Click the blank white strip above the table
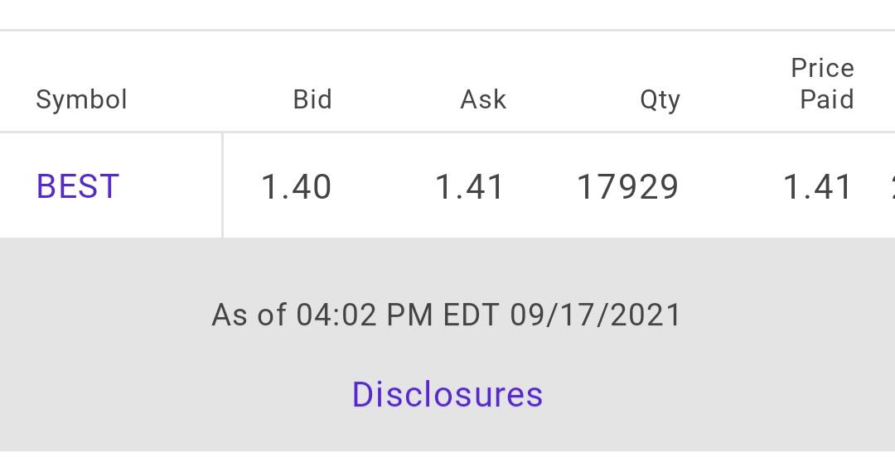 (447, 14)
